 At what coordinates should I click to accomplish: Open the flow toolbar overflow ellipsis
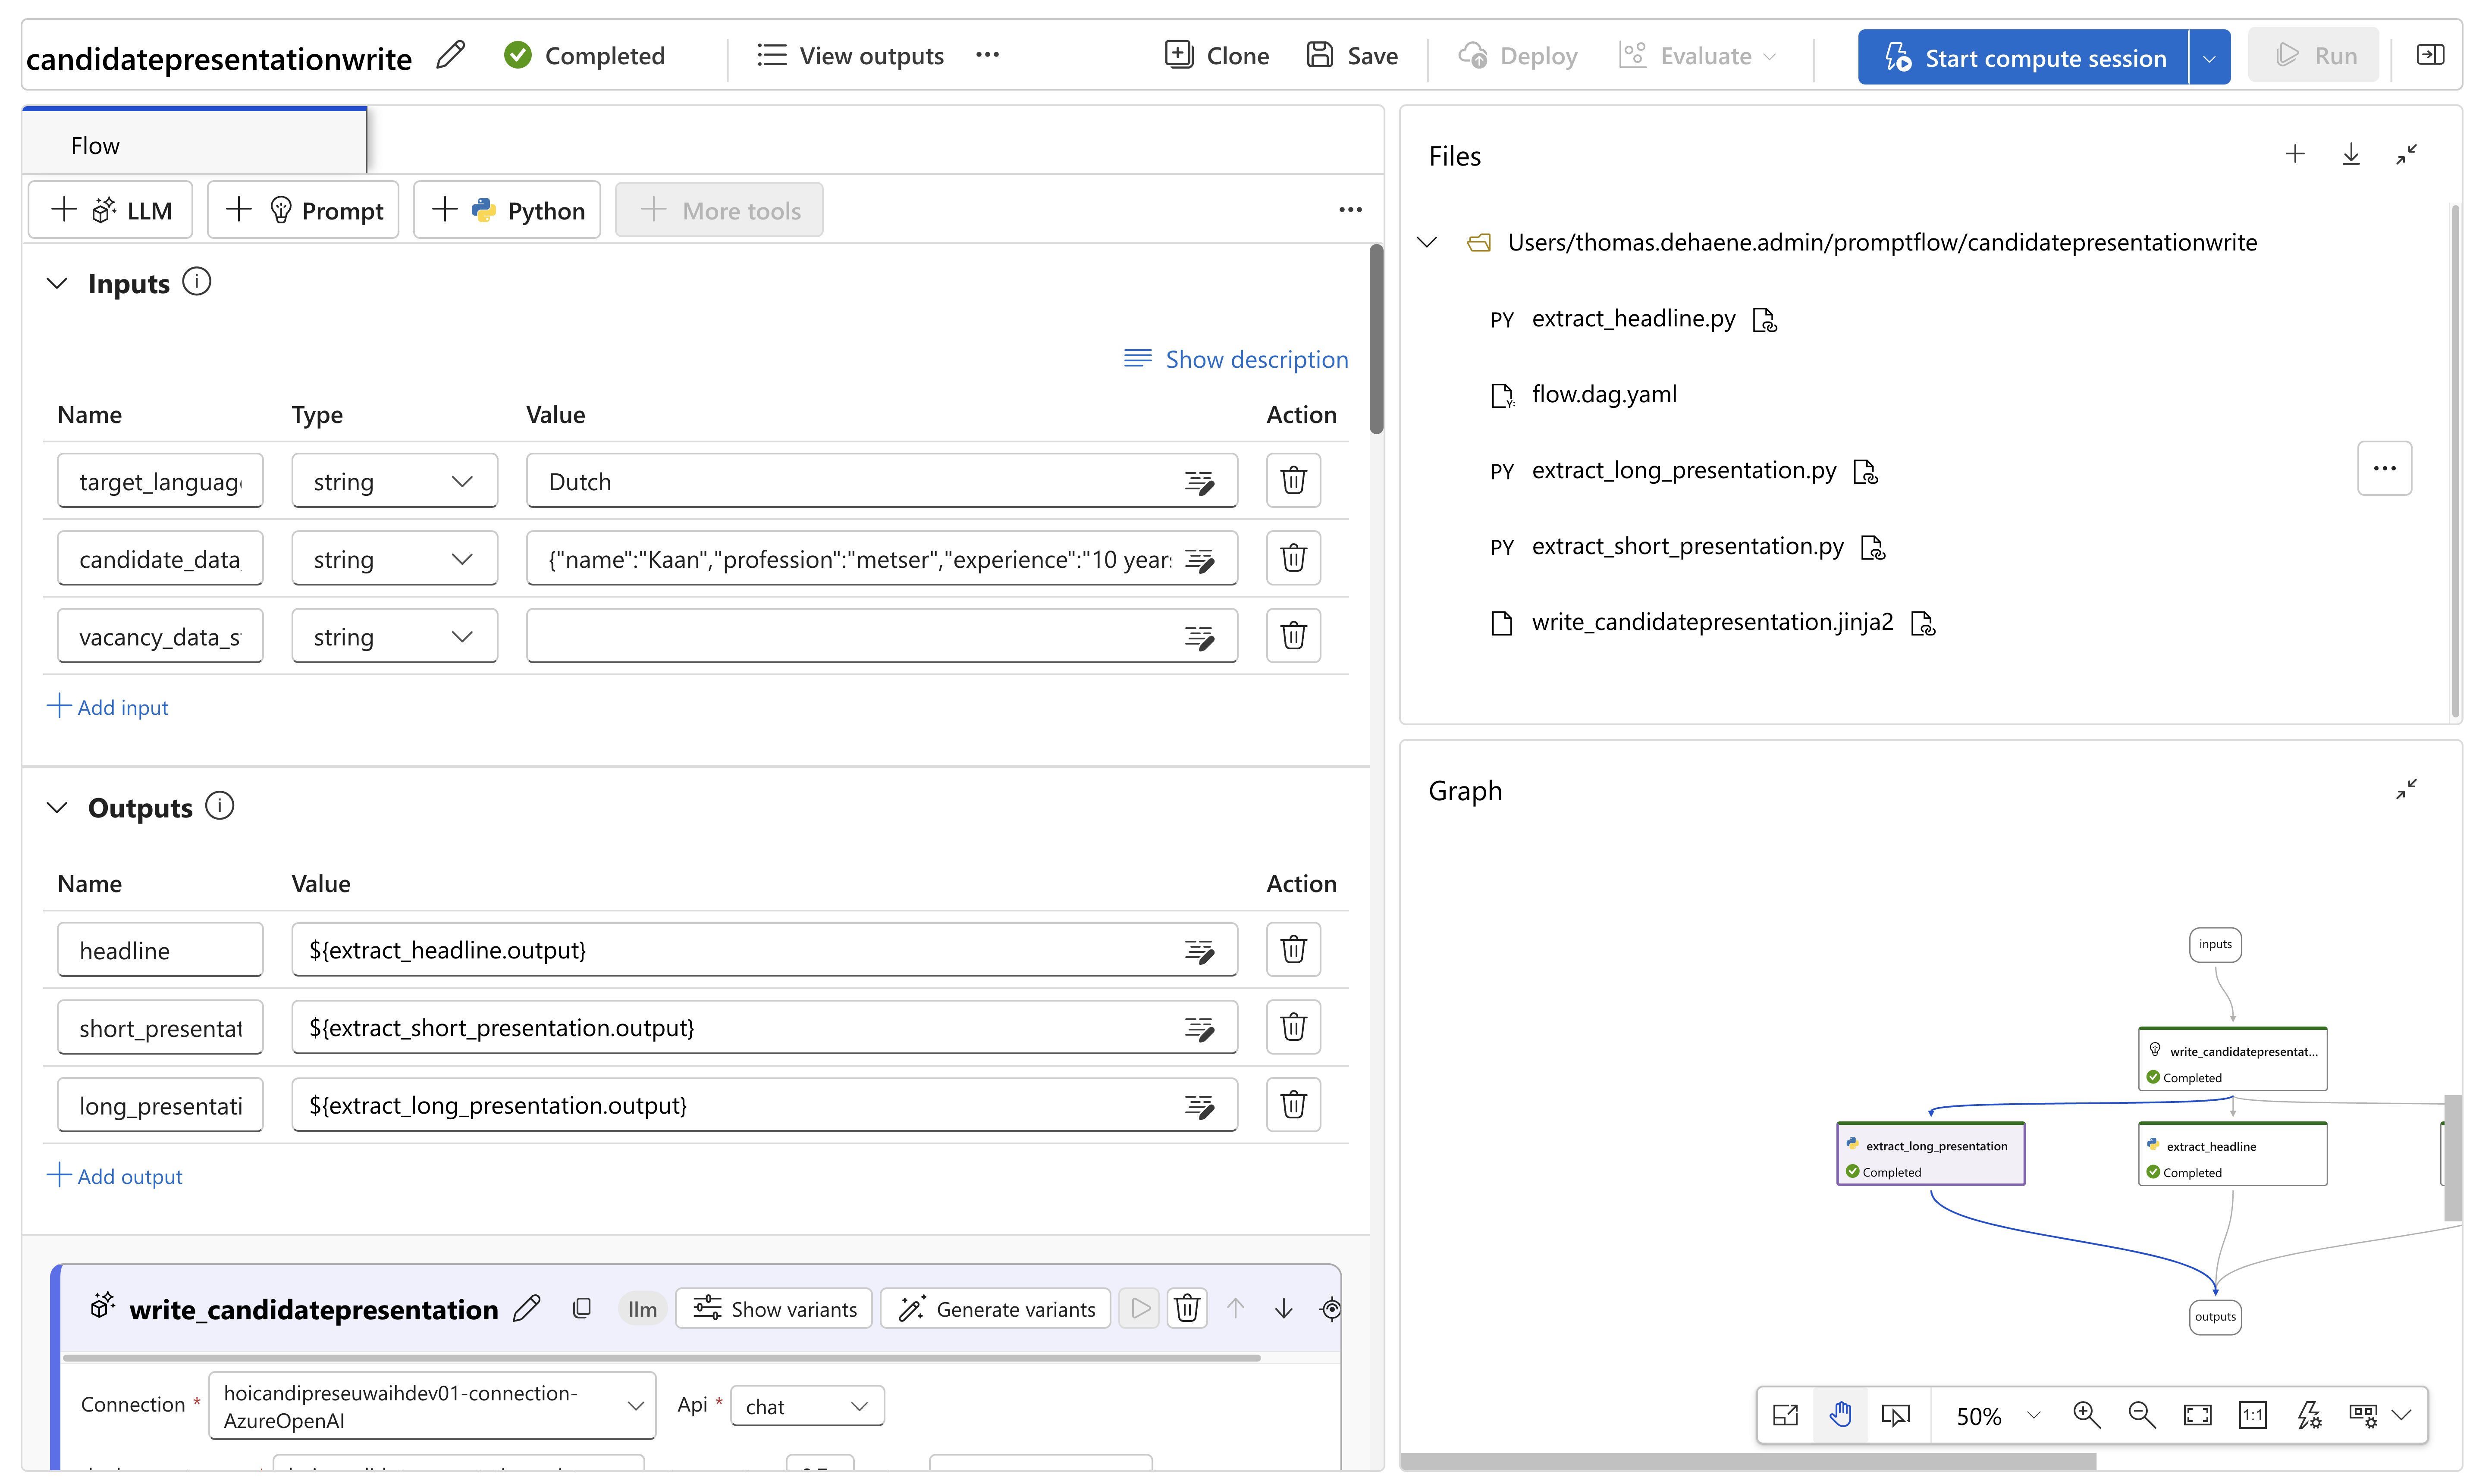click(x=1350, y=210)
